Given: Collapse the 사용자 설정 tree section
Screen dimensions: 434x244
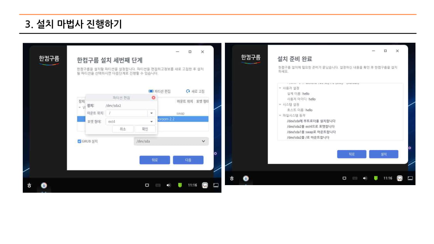Looking at the screenshot, I should 280,88.
